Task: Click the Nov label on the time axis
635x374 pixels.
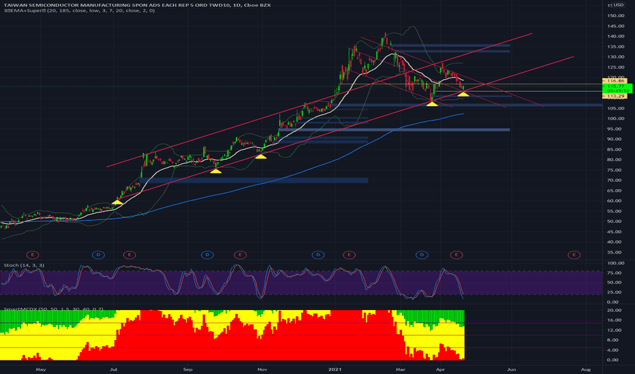Action: (262, 369)
